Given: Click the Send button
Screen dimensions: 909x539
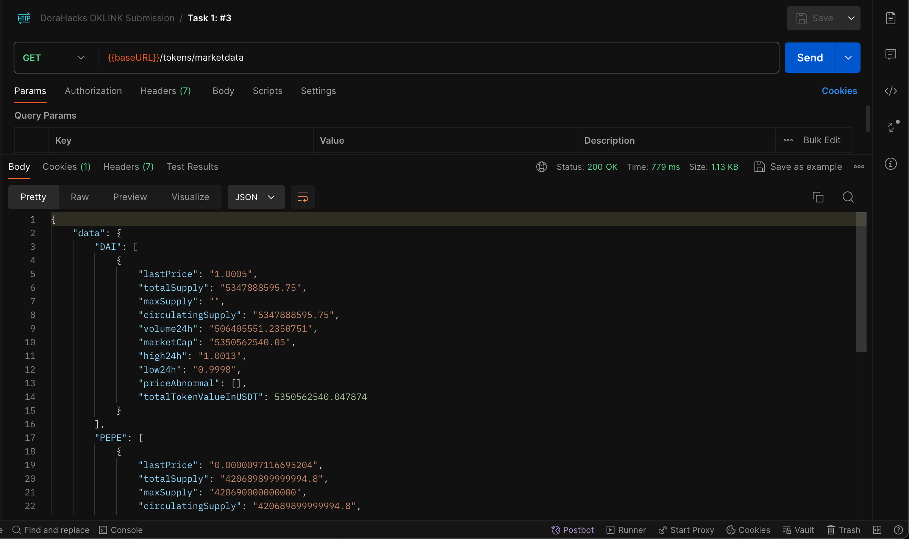Looking at the screenshot, I should pyautogui.click(x=810, y=58).
